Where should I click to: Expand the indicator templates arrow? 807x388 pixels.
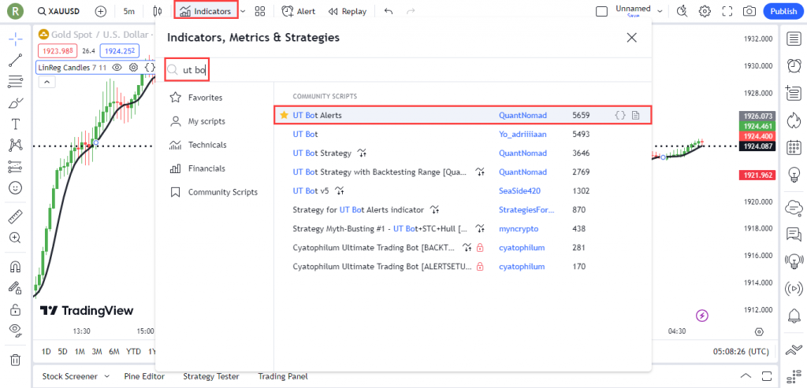point(243,11)
